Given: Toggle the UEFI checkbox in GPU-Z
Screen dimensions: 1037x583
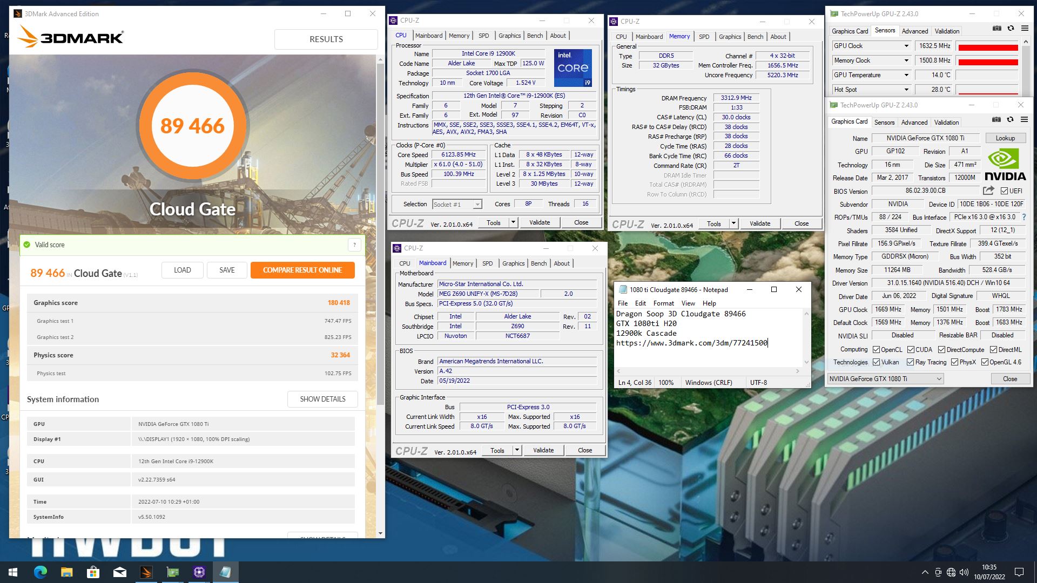Looking at the screenshot, I should coord(1004,191).
